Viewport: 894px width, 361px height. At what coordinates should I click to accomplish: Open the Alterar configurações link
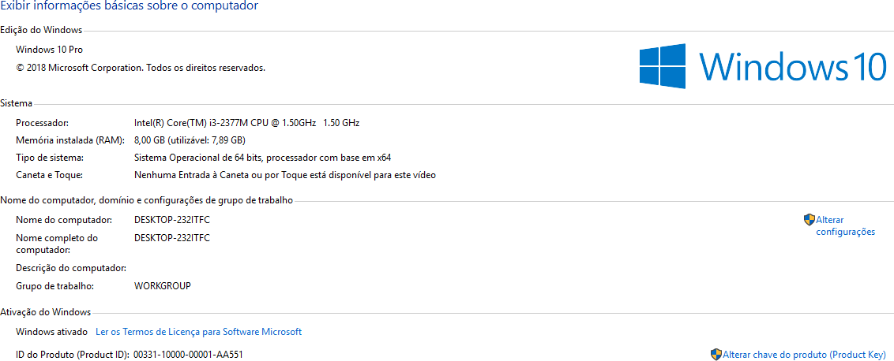tap(846, 225)
